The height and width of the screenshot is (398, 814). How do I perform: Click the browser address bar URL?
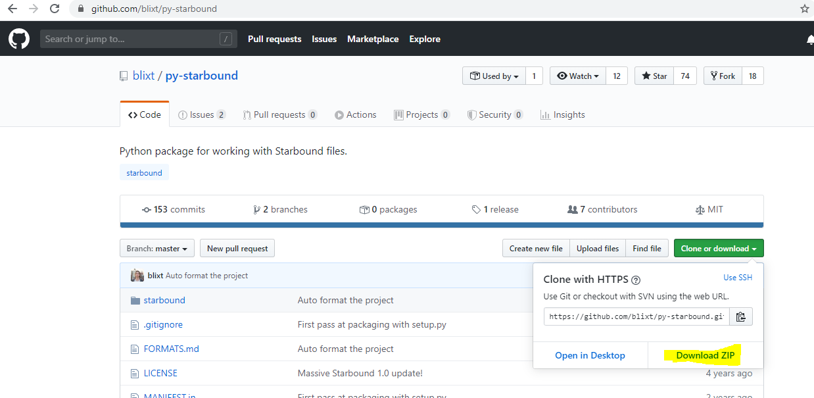(x=154, y=9)
